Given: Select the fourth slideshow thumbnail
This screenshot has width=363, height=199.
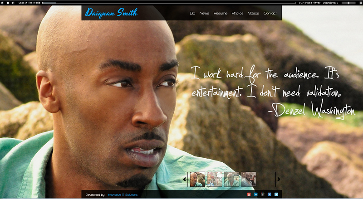Looking at the screenshot, I should click(249, 179).
